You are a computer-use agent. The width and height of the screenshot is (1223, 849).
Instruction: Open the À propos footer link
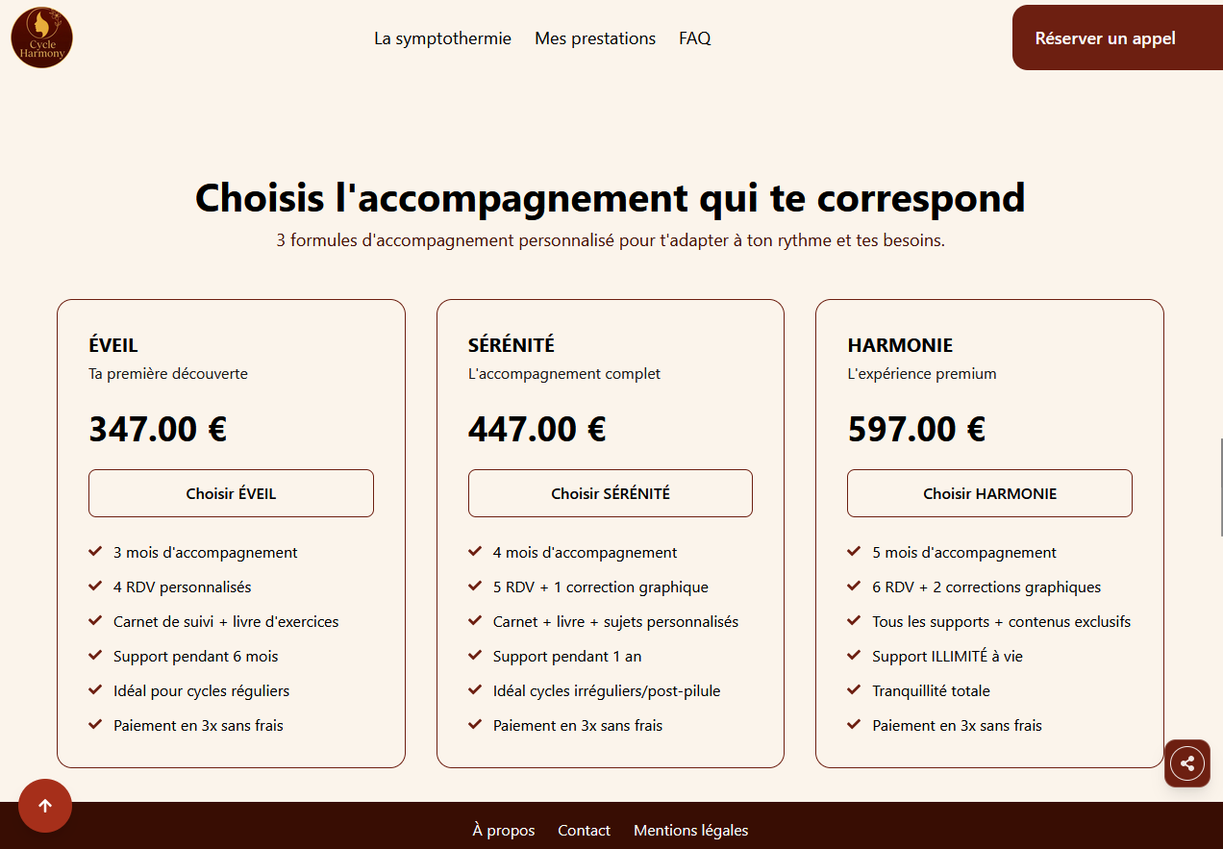pos(504,830)
